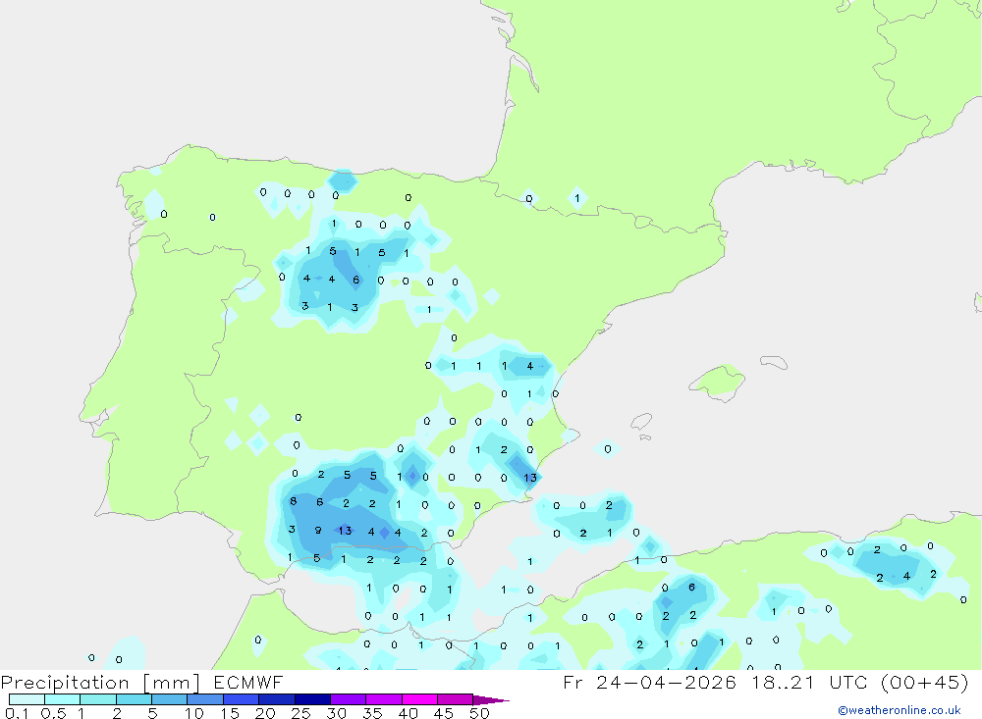Choose the legend swatch between 2 and 5
This screenshot has height=719, width=982.
click(134, 699)
